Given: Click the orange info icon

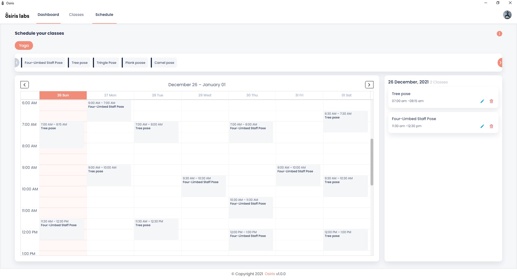Looking at the screenshot, I should (499, 34).
